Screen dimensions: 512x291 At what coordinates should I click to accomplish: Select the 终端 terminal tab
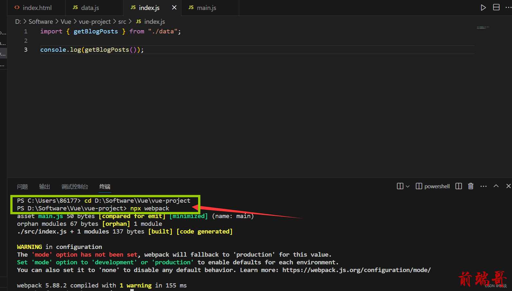(105, 187)
